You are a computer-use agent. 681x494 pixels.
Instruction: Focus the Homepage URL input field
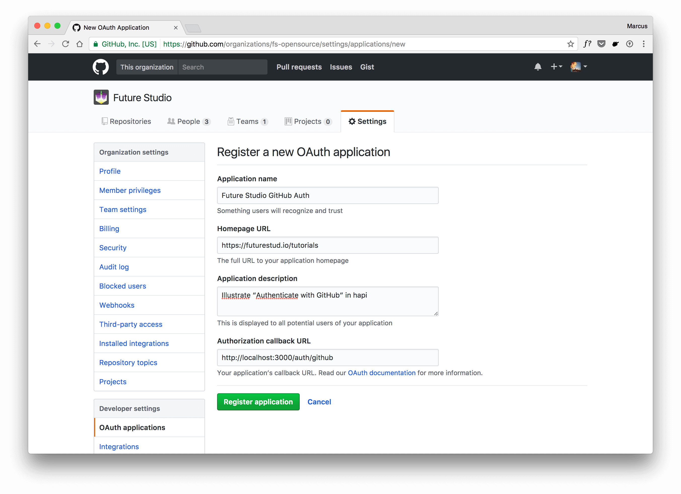[328, 245]
